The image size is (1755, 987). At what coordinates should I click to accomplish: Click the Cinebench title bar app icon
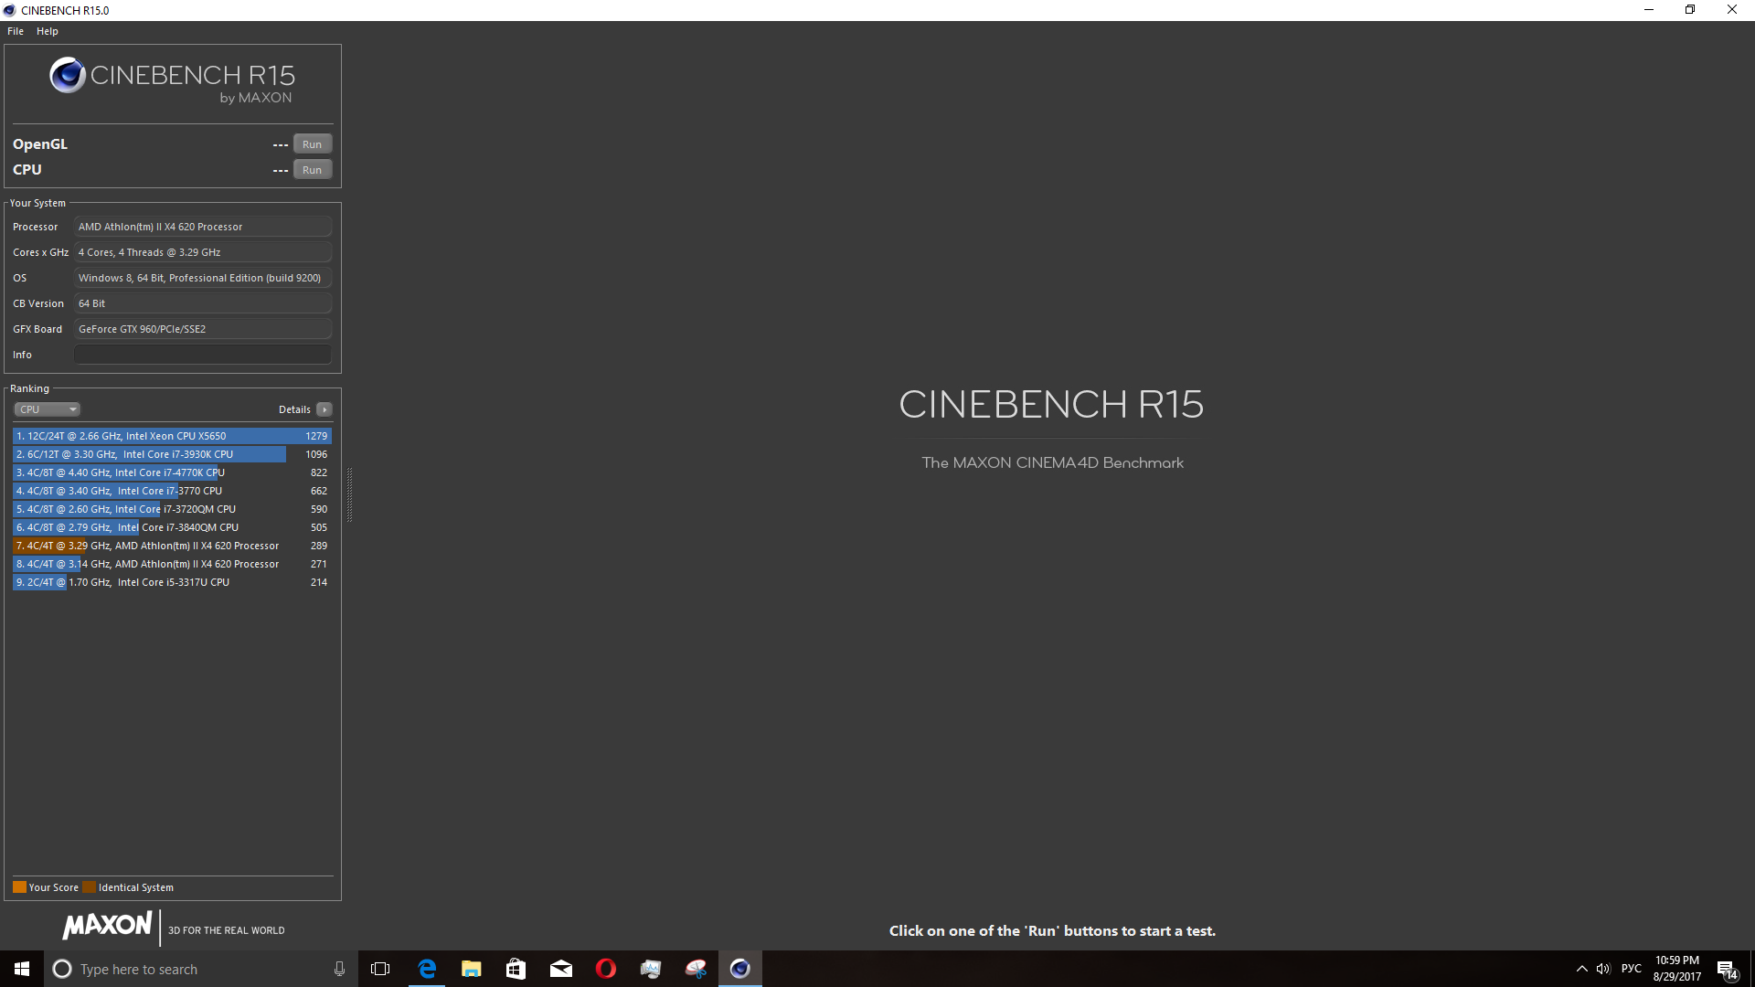pos(10,10)
